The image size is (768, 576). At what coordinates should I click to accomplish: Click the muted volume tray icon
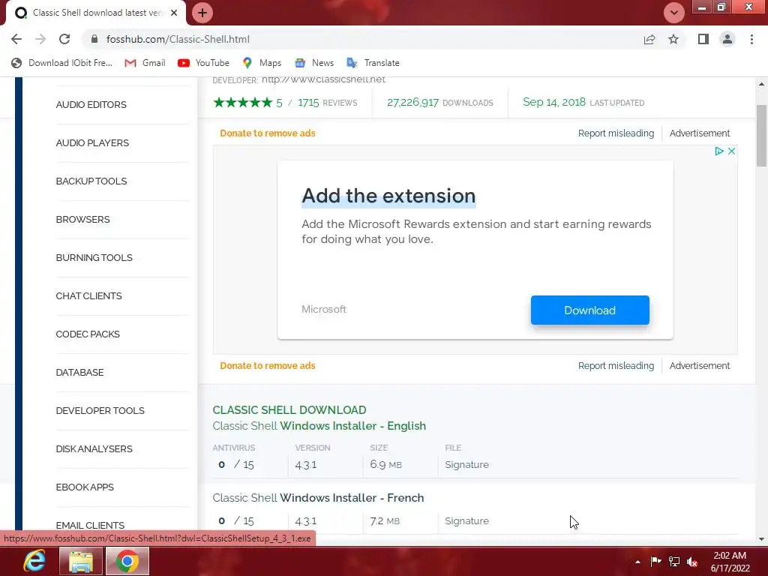pyautogui.click(x=692, y=562)
